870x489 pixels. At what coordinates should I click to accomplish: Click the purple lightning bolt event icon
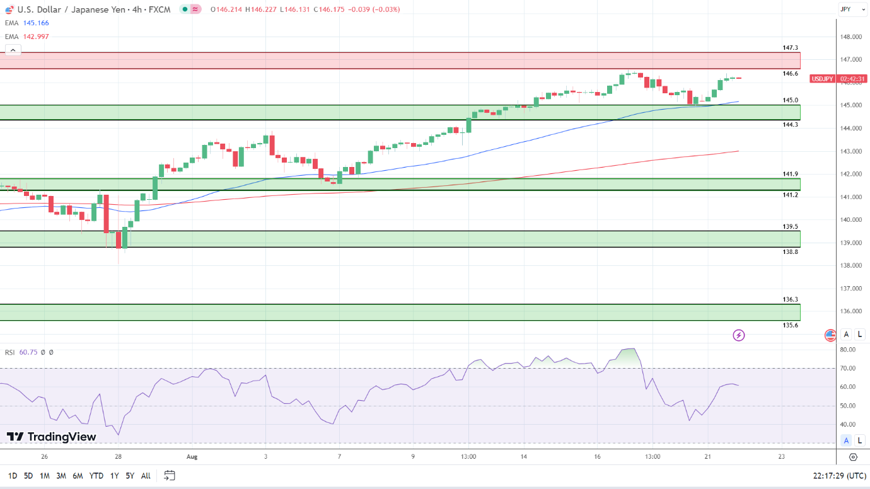pyautogui.click(x=739, y=335)
